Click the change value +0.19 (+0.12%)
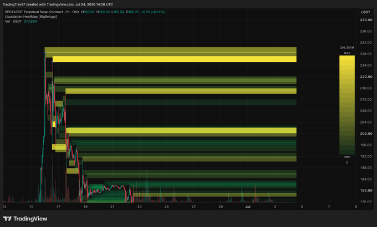377x227 pixels. pos(152,12)
